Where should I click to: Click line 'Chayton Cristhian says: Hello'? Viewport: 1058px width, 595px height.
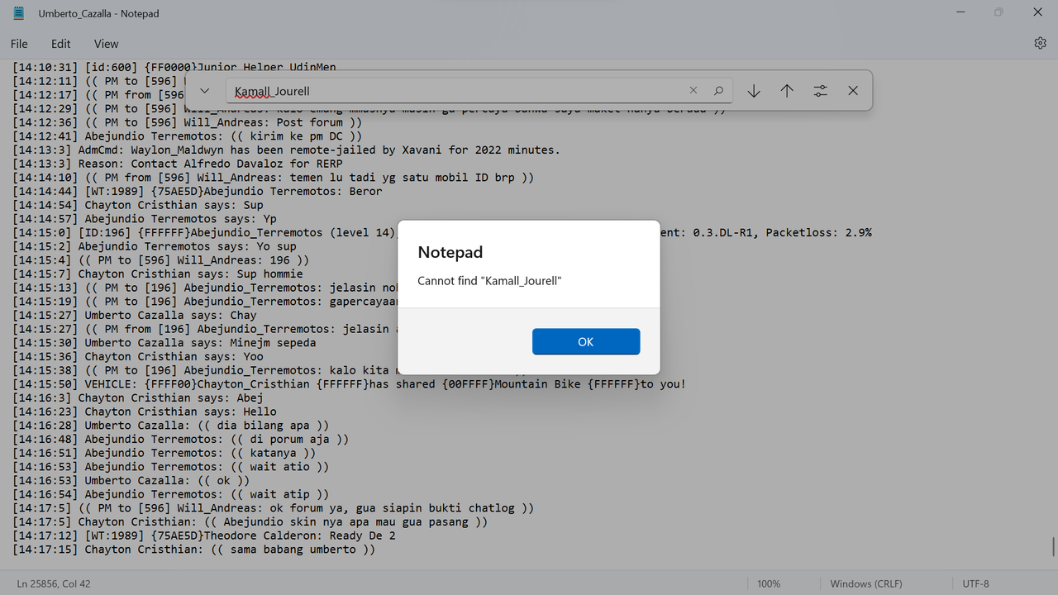pos(145,412)
